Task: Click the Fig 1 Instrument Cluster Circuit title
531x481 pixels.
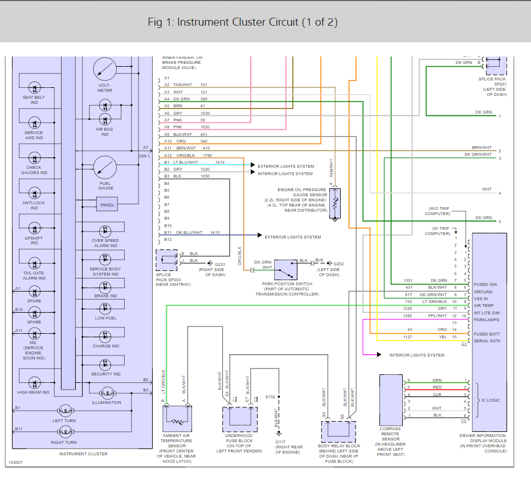Action: point(243,22)
